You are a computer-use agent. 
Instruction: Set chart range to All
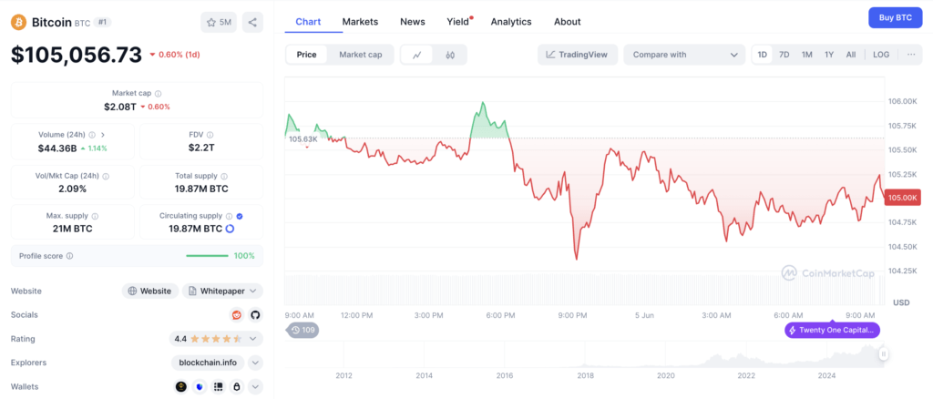pyautogui.click(x=851, y=55)
